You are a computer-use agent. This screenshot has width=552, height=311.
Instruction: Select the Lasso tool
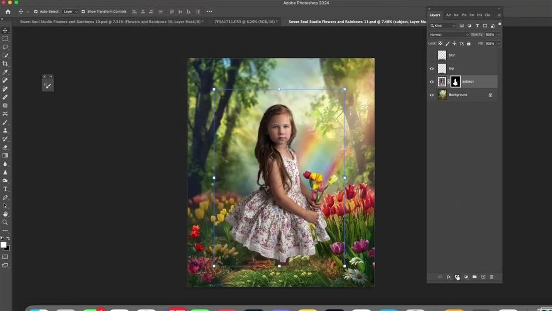[x=5, y=47]
